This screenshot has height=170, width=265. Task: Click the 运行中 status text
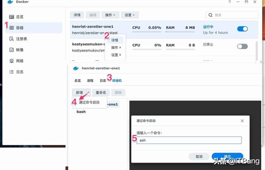[208, 27]
